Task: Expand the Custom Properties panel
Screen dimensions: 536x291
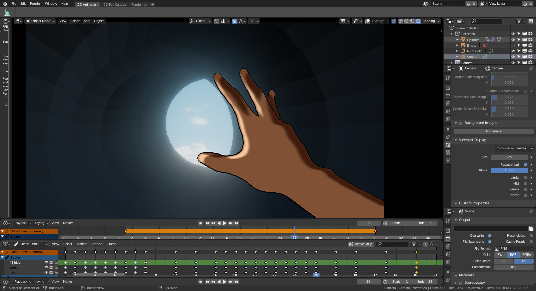Action: pyautogui.click(x=474, y=203)
